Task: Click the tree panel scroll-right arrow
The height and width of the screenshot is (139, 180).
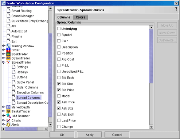Action: click(46, 129)
